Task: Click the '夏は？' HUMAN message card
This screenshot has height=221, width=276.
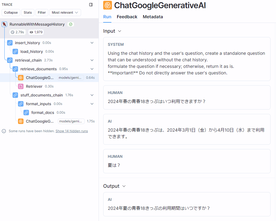Action: (x=187, y=161)
